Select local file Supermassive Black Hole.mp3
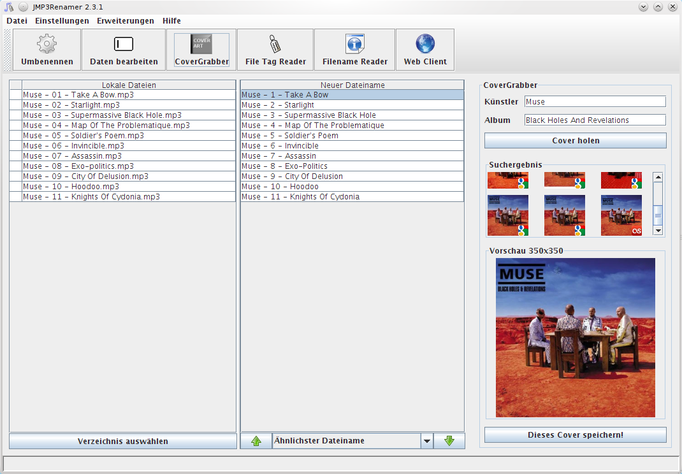 point(129,115)
